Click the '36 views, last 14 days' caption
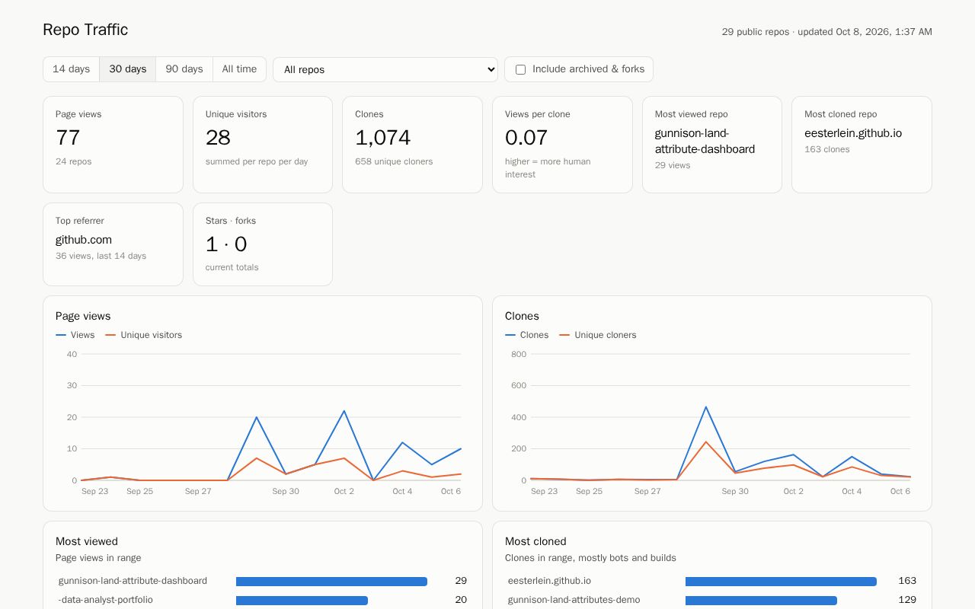The image size is (975, 609). coord(101,256)
